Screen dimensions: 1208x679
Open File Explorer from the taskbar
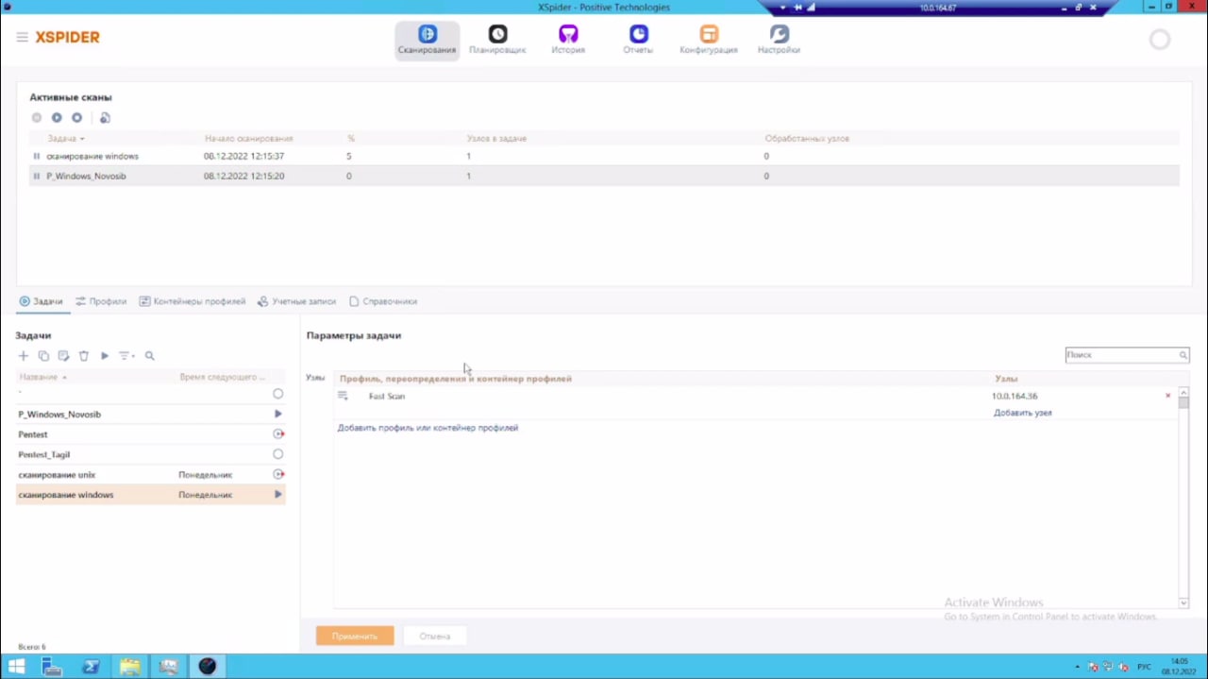point(129,667)
